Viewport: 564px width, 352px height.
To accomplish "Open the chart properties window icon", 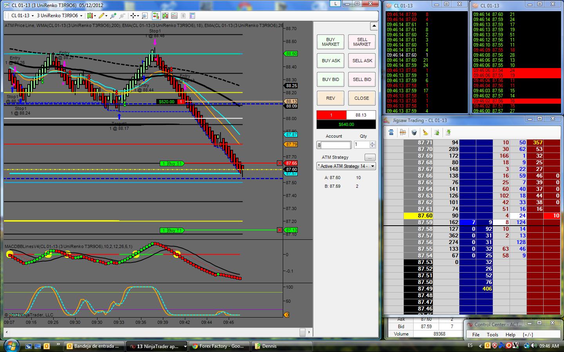I will point(192,16).
